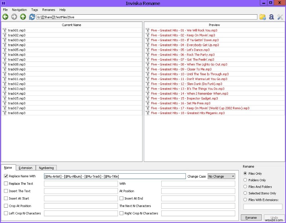Click the folder path address field

point(147,17)
